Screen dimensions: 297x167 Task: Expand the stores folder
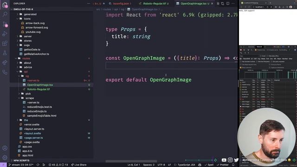tap(28, 41)
